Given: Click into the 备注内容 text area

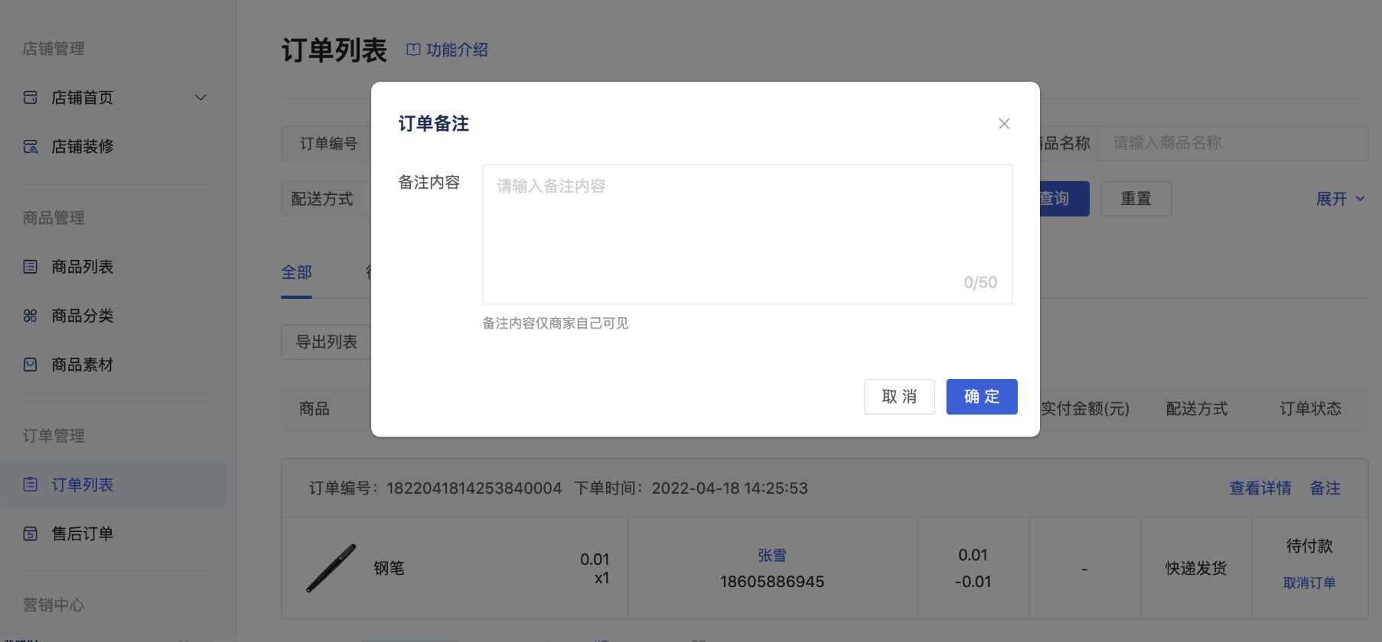Looking at the screenshot, I should 747,234.
